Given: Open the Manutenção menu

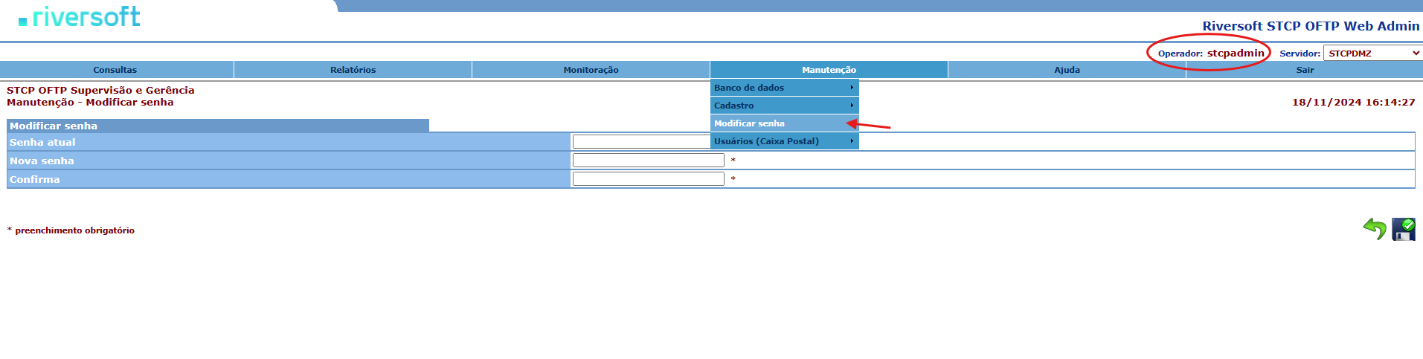Looking at the screenshot, I should click(x=829, y=70).
